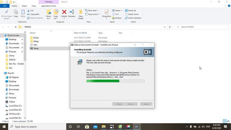
Task: Select the Extras folder
Action: (36, 38)
